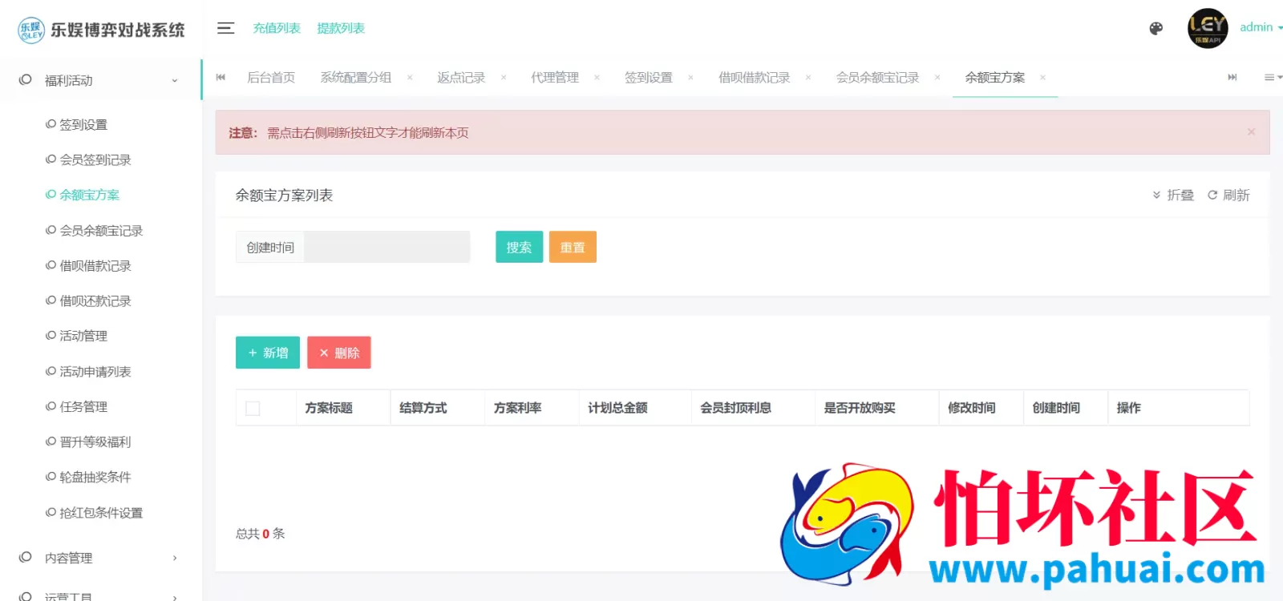The image size is (1283, 601).
Task: Open the admin user dropdown
Action: click(x=1261, y=27)
